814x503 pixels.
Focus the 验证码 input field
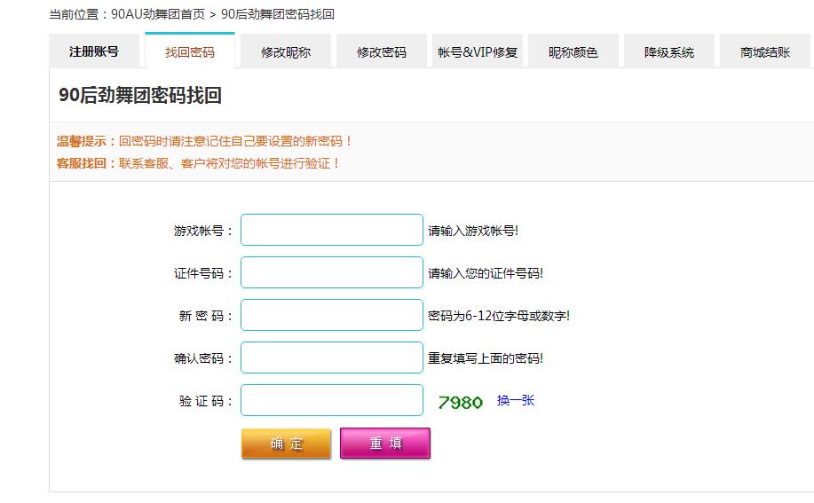coord(332,400)
